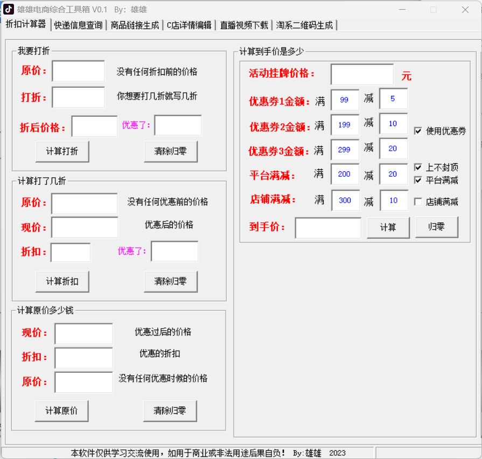Switch to the C店详情编辑 tab
This screenshot has width=482, height=459.
coord(189,25)
